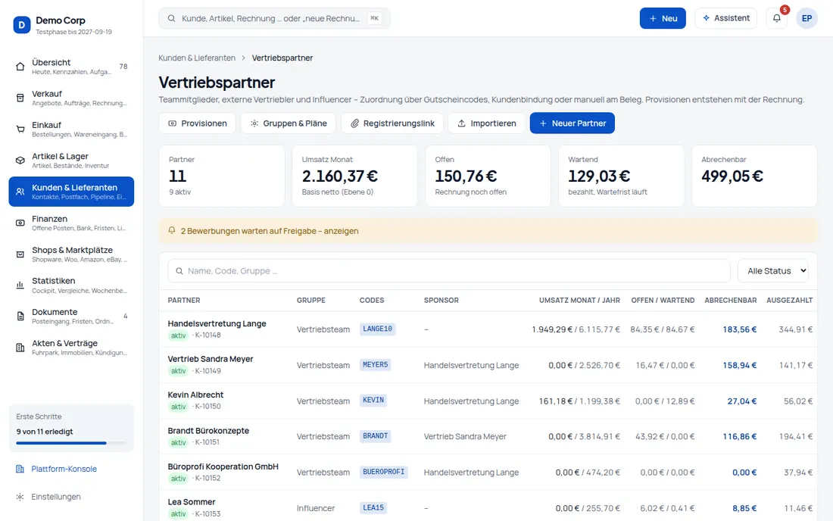Viewport: 833px width, 521px height.
Task: Open notifications via the bell icon
Action: point(777,19)
